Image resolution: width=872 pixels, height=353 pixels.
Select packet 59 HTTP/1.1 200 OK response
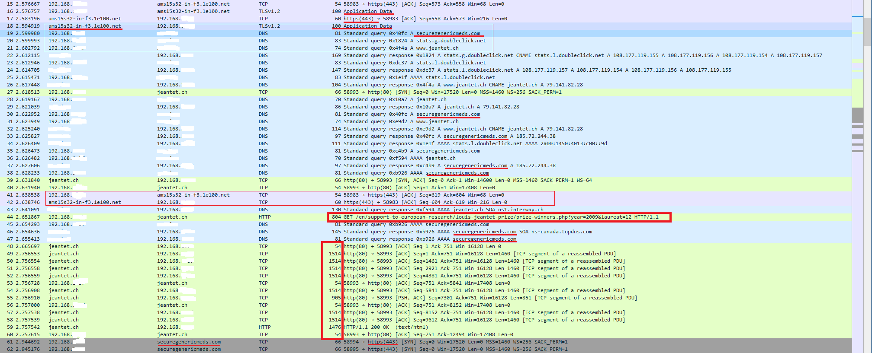coord(426,327)
